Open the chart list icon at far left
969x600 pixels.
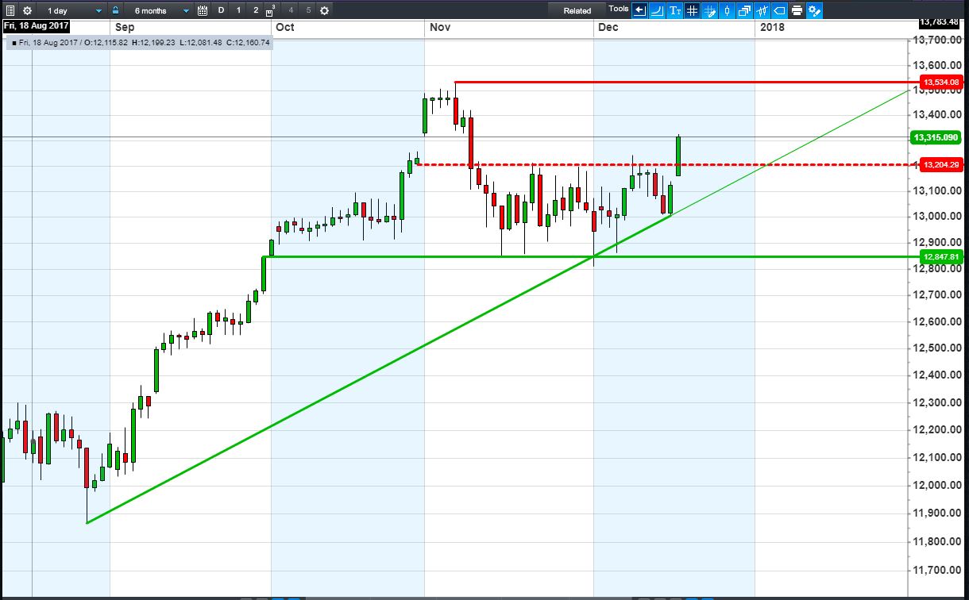10,10
